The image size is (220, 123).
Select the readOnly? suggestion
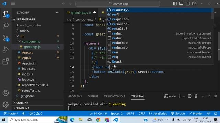pyautogui.click(x=159, y=10)
